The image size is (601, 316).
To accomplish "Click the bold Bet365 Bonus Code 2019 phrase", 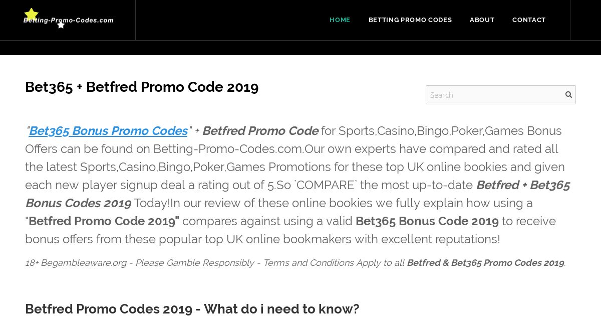I will tap(427, 221).
